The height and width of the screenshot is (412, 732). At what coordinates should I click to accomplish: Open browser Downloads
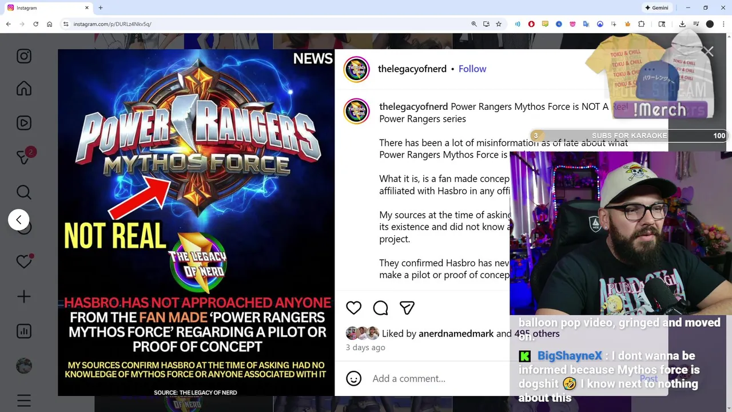(682, 24)
